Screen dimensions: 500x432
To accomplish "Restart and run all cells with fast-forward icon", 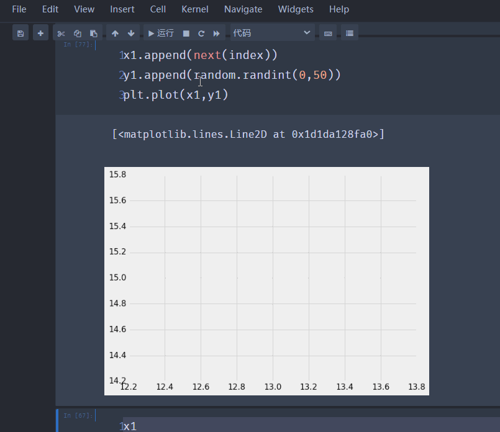I will click(x=217, y=33).
